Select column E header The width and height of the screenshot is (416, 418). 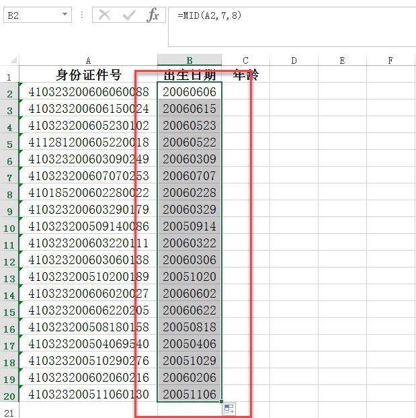342,60
